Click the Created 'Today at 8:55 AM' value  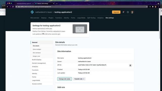tap(84, 70)
